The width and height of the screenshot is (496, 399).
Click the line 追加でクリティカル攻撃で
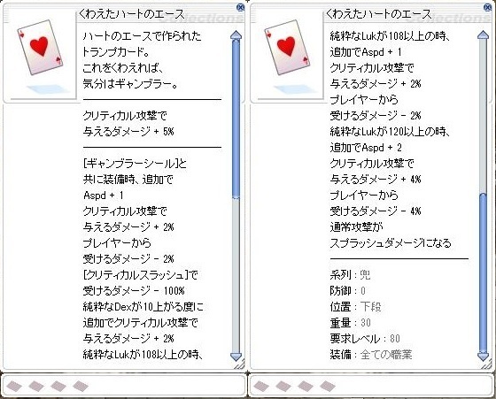[141, 323]
